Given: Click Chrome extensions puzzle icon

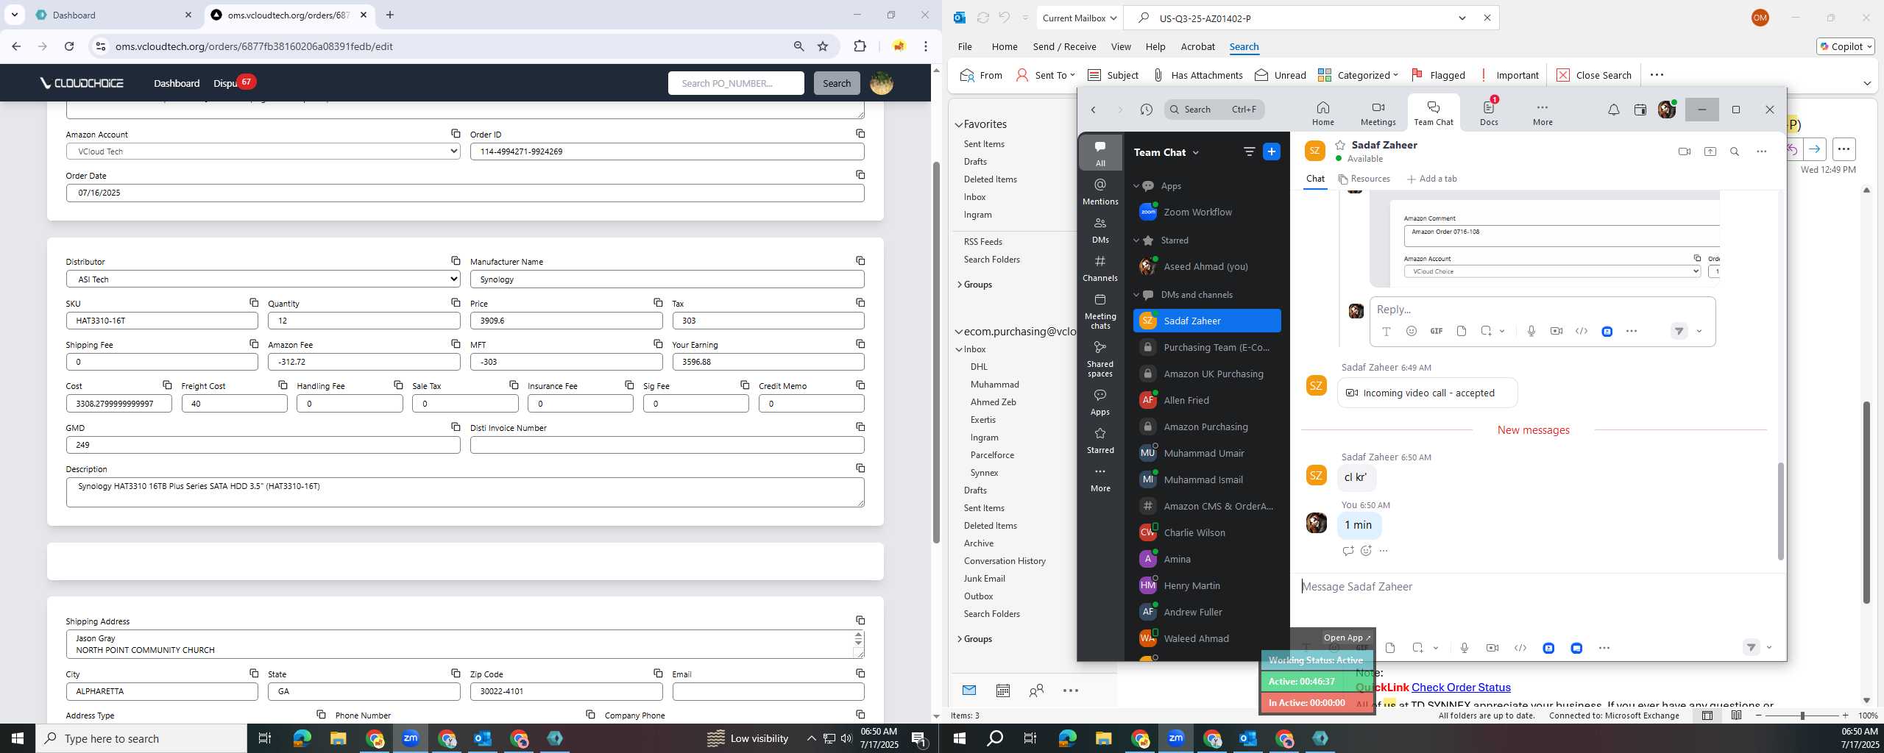Looking at the screenshot, I should [860, 46].
